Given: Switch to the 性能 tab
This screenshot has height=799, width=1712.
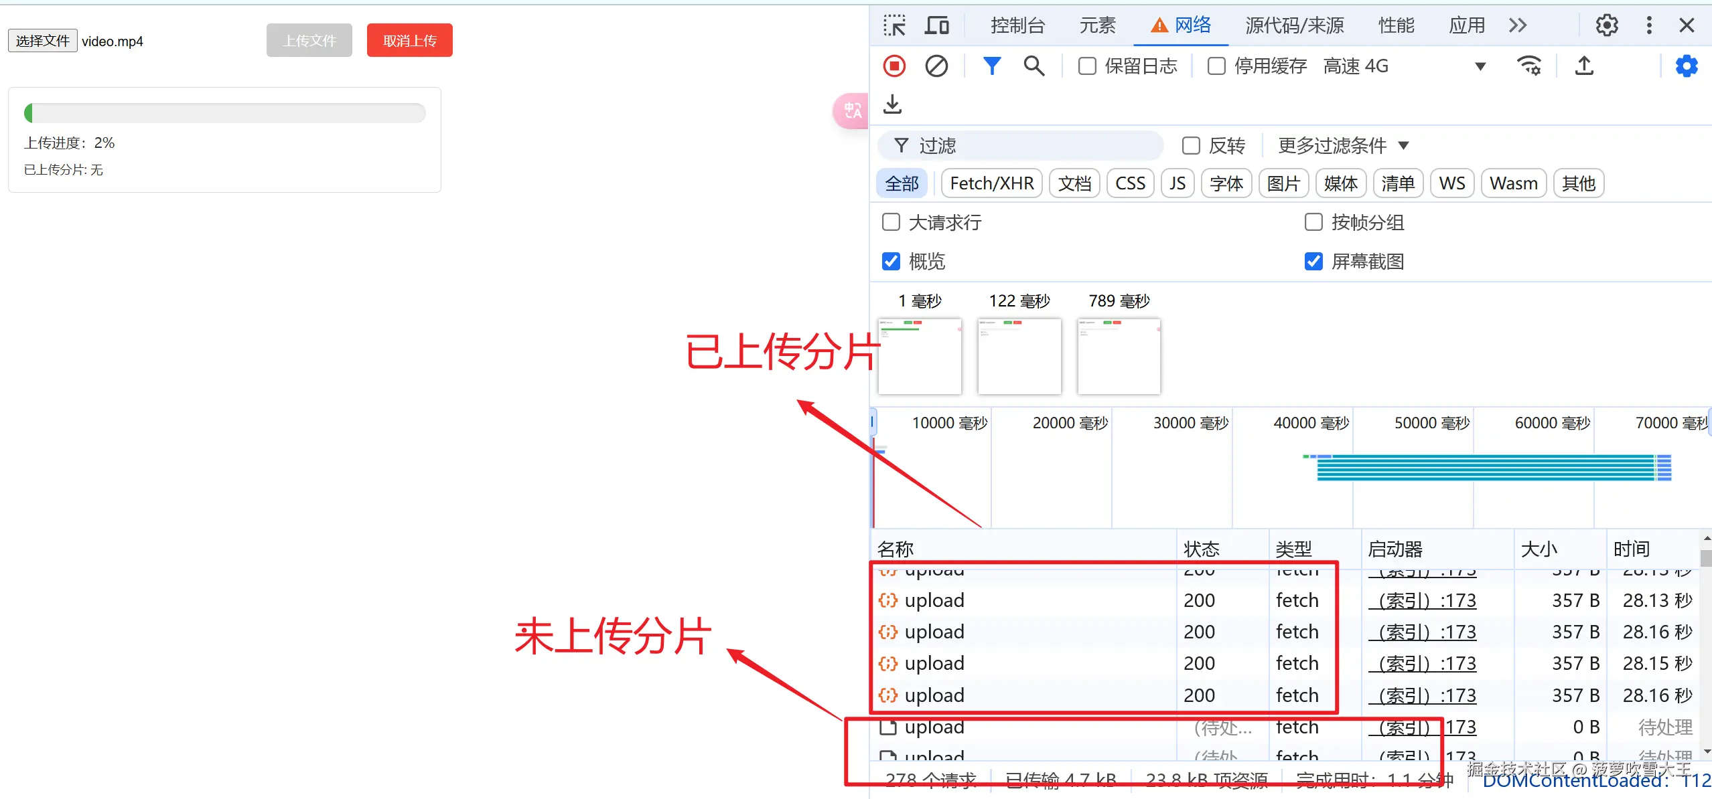Looking at the screenshot, I should click(1397, 25).
